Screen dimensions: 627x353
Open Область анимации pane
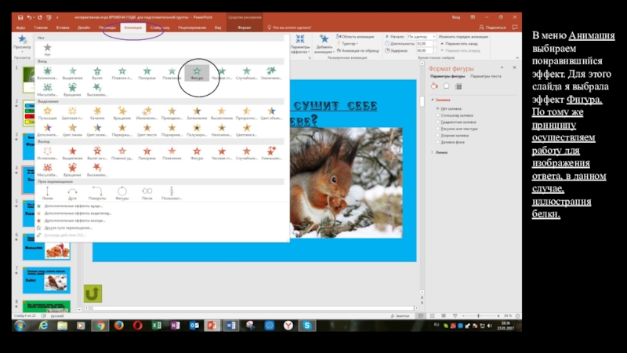tap(357, 36)
